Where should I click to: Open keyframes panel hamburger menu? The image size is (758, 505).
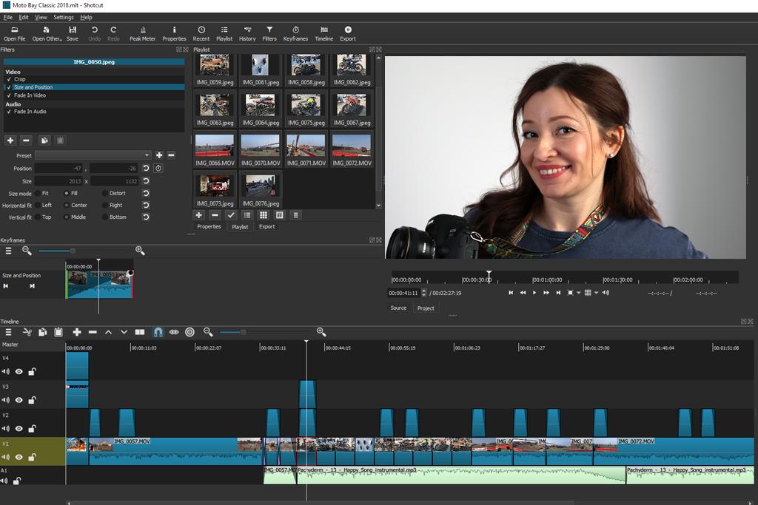8,251
